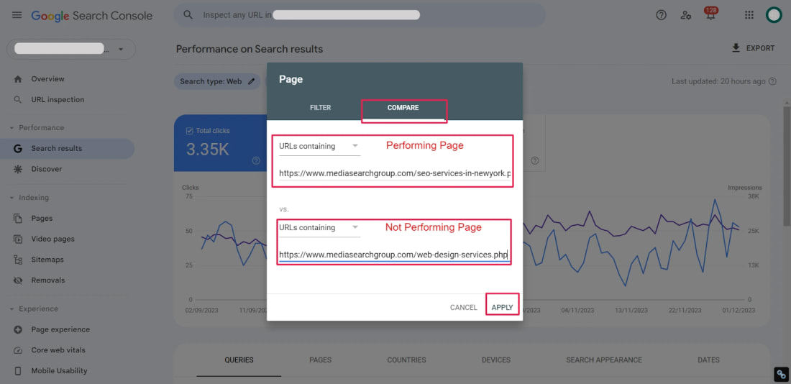Click the page vertical scrollbar
This screenshot has width=791, height=384.
point(786,167)
